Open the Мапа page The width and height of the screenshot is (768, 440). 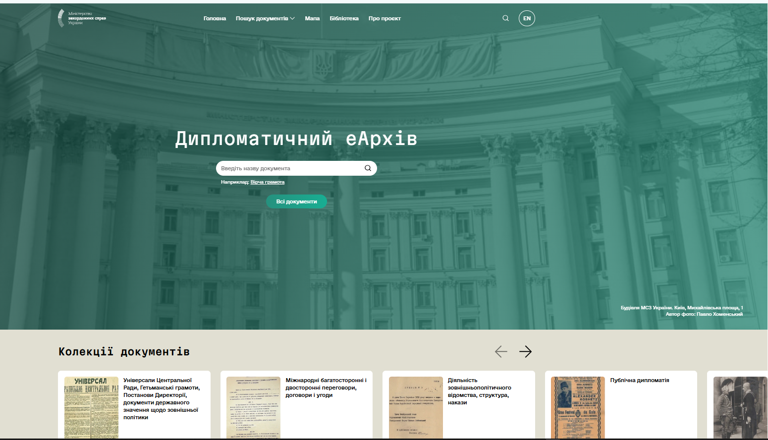pos(312,18)
